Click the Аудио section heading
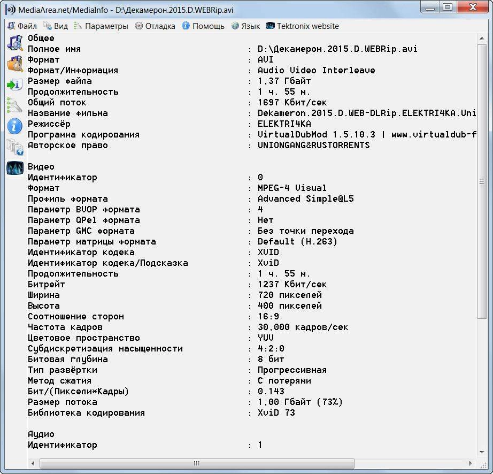 (x=41, y=434)
